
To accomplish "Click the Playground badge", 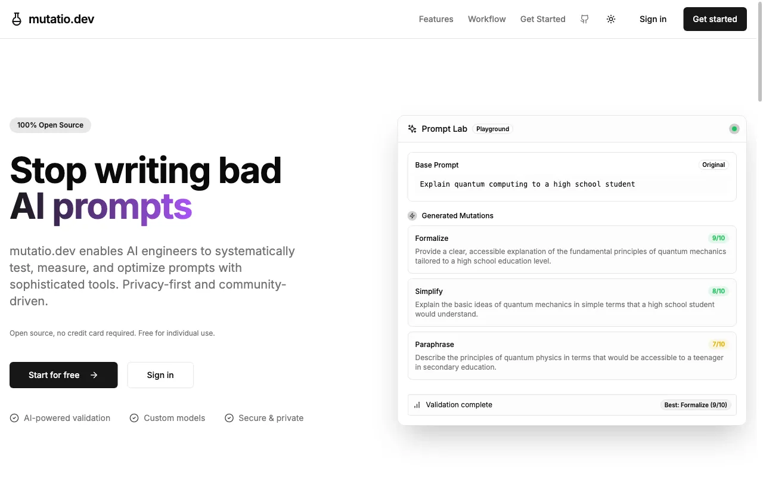I will 492,129.
